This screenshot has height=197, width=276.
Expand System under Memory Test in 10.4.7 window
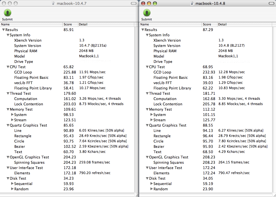pos(12,115)
